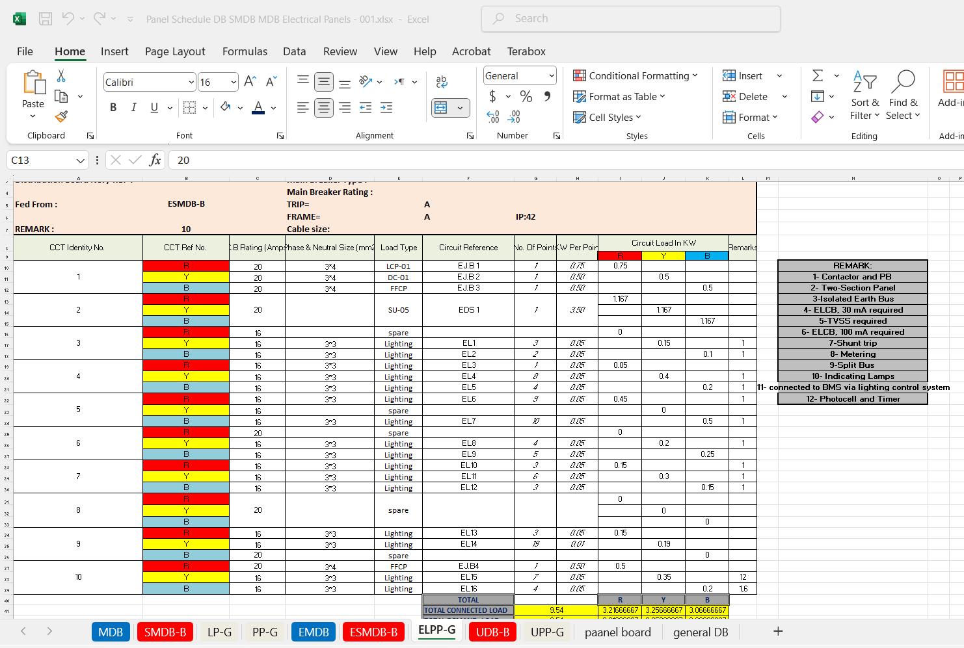Switch to the general DB sheet tab
The height and width of the screenshot is (648, 964).
point(701,632)
